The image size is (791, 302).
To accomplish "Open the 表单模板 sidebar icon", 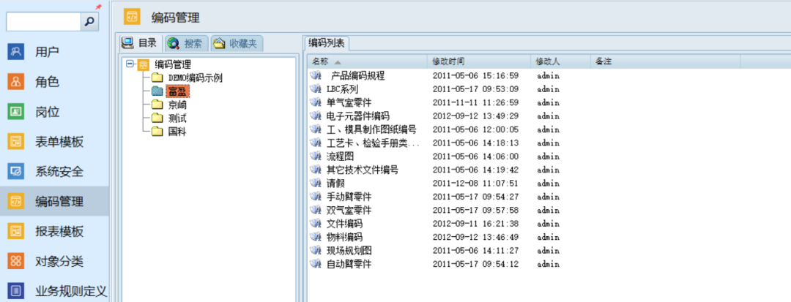I will pos(16,142).
